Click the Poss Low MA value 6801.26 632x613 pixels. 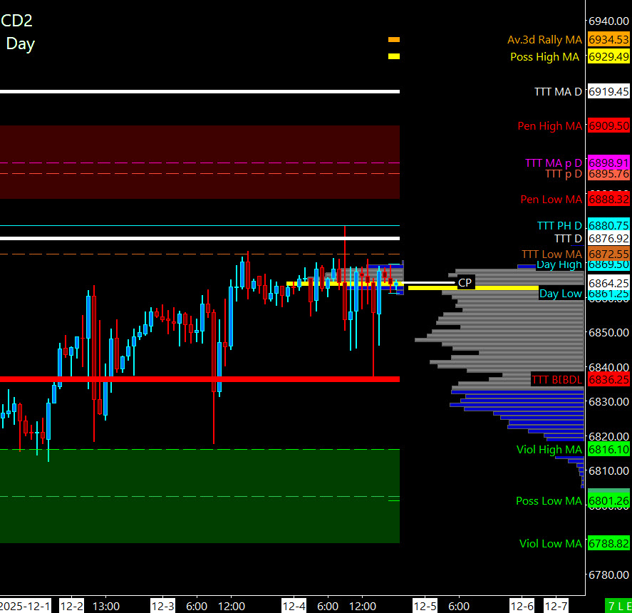point(608,501)
